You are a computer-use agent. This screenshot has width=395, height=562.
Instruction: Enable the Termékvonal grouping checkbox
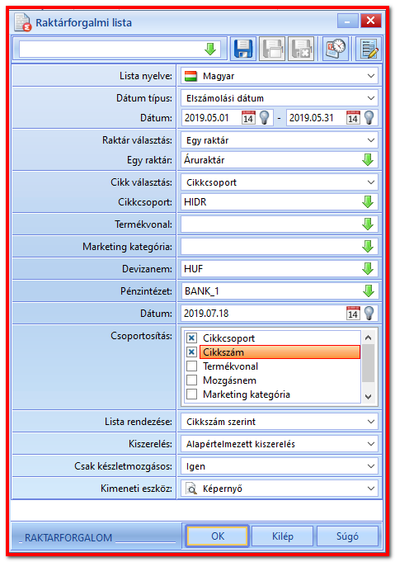192,366
